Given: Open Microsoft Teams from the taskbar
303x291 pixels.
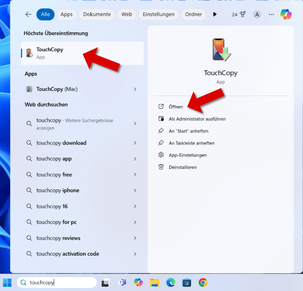Looking at the screenshot, I should point(122,283).
